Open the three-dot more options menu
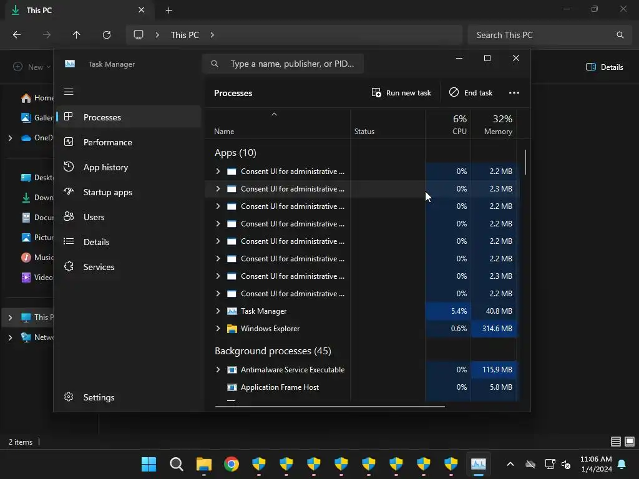The width and height of the screenshot is (639, 479). [x=514, y=93]
